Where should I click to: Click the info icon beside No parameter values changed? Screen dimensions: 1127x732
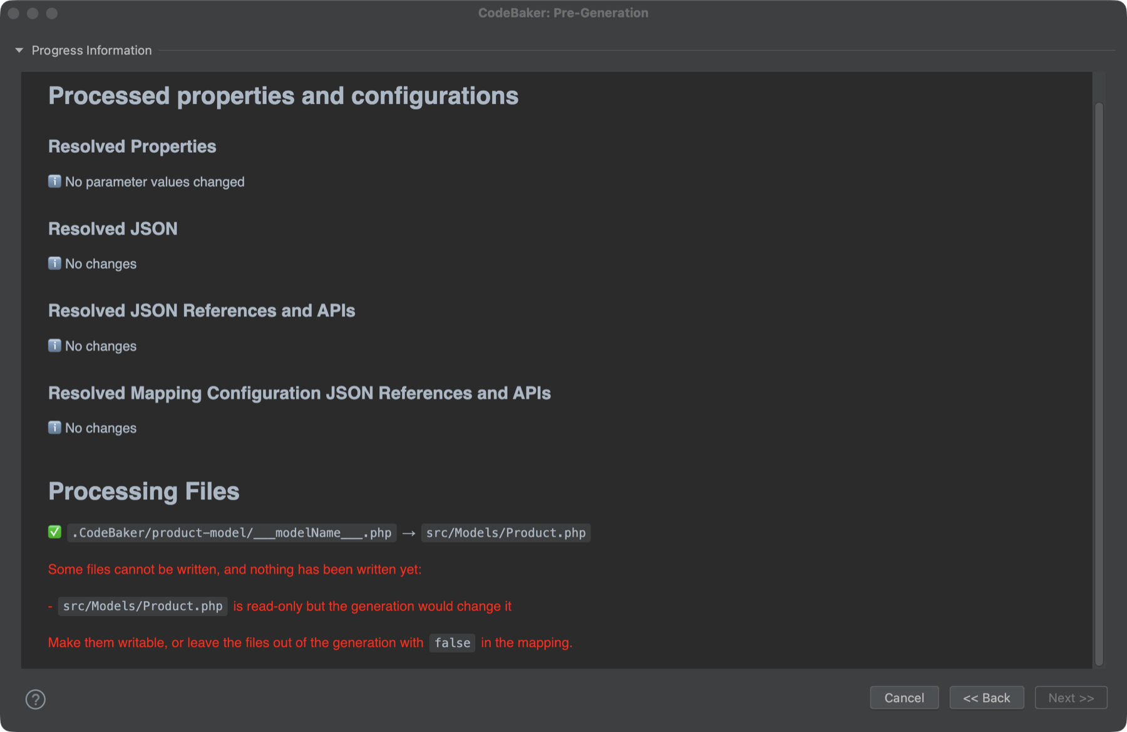tap(55, 182)
